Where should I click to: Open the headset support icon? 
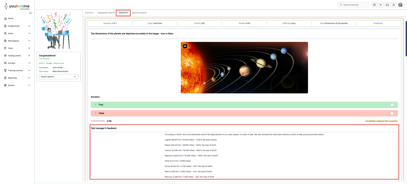387,5
